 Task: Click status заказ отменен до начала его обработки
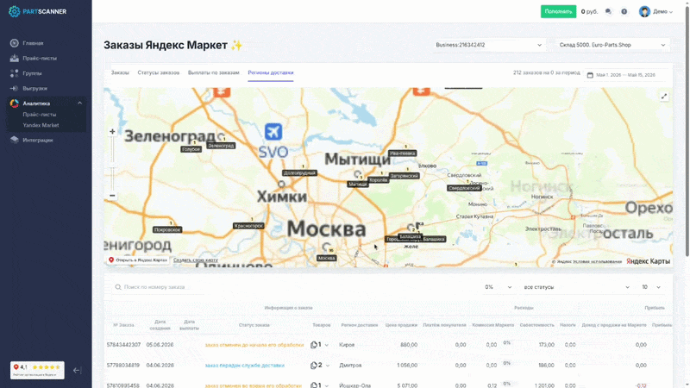point(254,345)
